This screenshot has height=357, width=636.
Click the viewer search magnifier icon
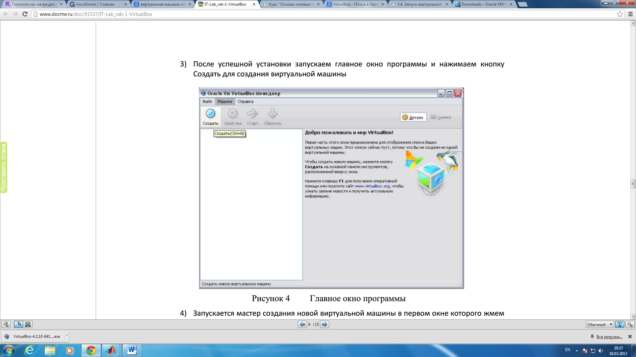pyautogui.click(x=630, y=324)
